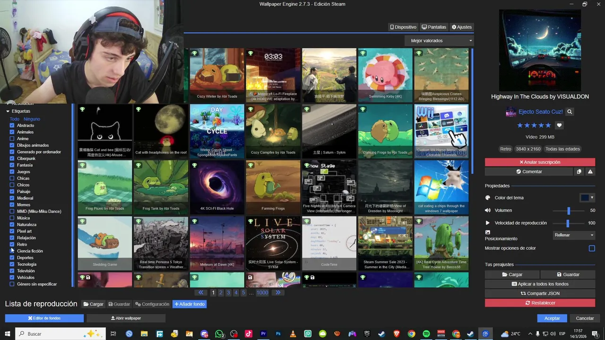Click the Aceptar button
The width and height of the screenshot is (605, 340).
coord(552,318)
